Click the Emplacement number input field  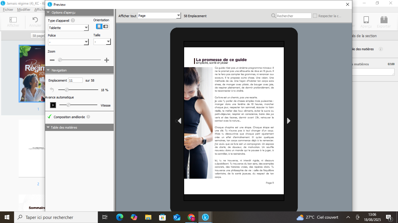click(x=75, y=80)
